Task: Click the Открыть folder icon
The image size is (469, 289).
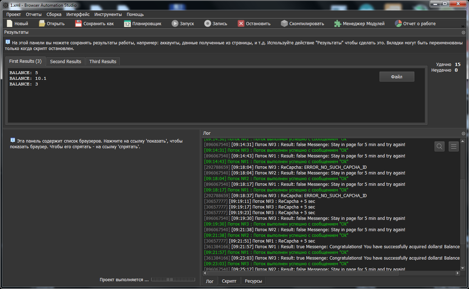Action: [42, 23]
